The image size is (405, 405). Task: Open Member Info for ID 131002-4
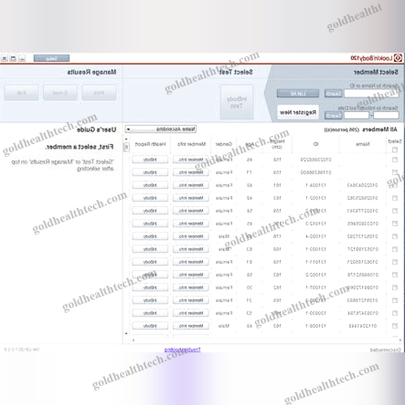191,237
